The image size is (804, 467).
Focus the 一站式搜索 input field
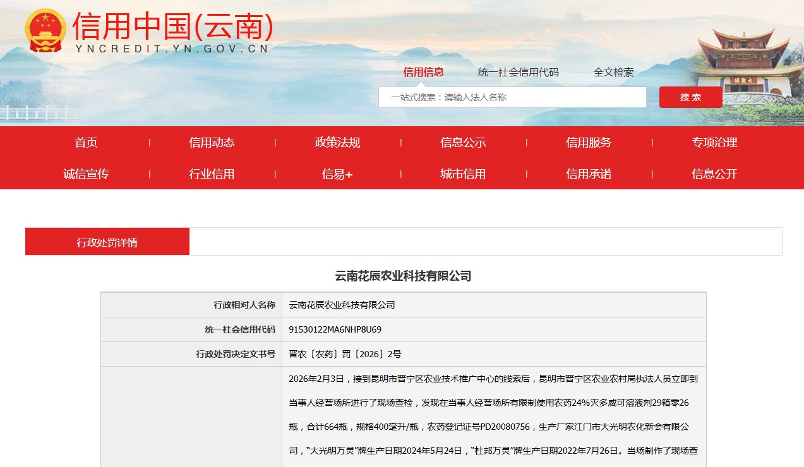pyautogui.click(x=512, y=97)
